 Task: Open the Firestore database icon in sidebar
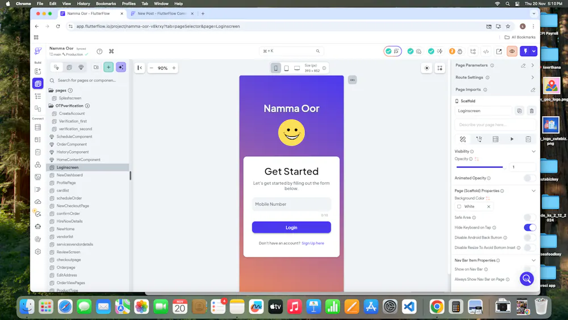(x=37, y=127)
